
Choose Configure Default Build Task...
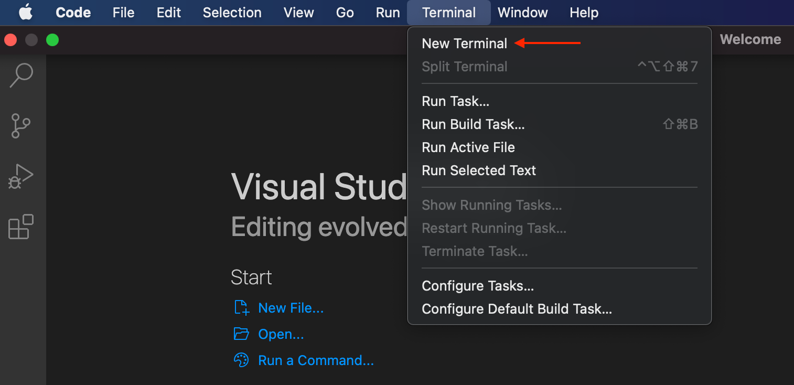(517, 309)
